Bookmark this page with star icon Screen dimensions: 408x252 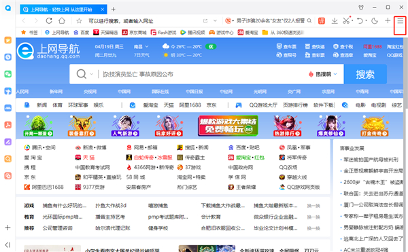(x=79, y=21)
